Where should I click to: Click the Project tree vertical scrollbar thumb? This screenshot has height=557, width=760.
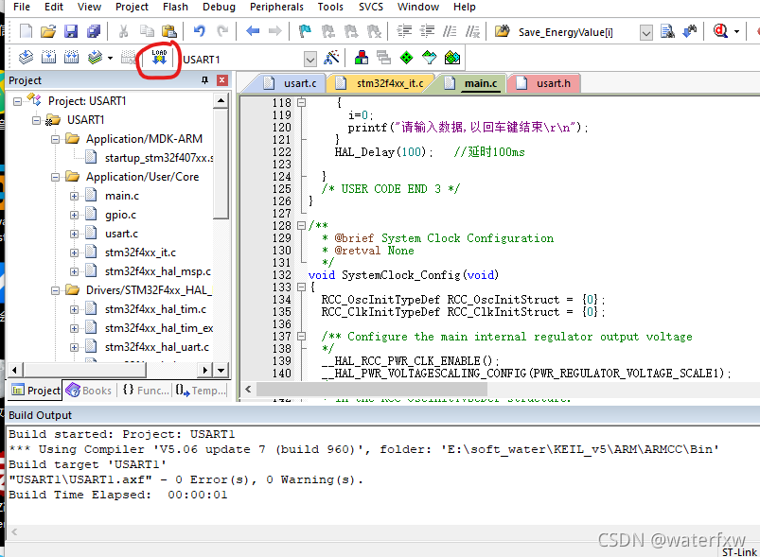221,164
